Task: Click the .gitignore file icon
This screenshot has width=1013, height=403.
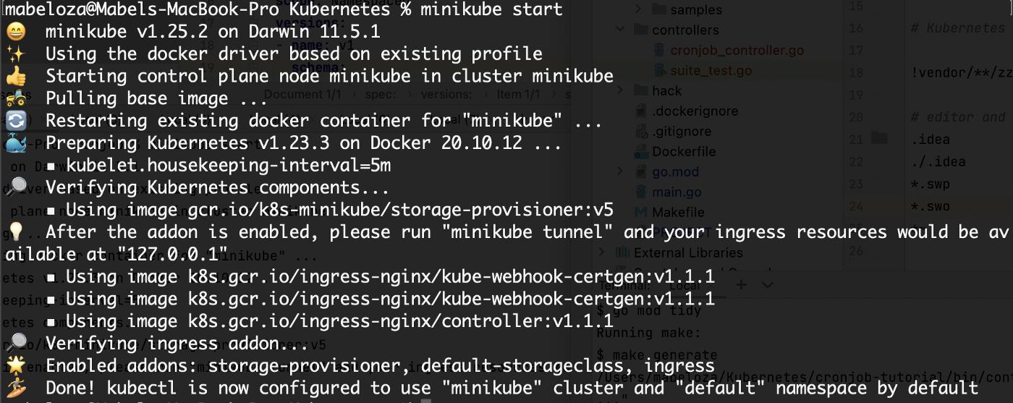Action: click(641, 132)
